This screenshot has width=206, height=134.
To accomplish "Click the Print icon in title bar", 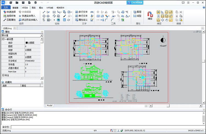I will point(35,2).
